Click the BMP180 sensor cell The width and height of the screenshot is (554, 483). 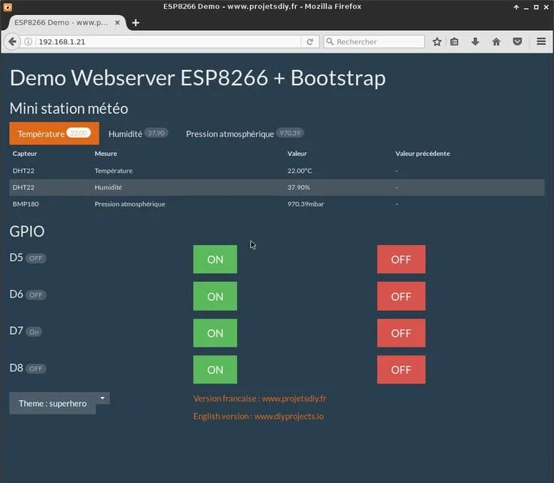click(26, 204)
